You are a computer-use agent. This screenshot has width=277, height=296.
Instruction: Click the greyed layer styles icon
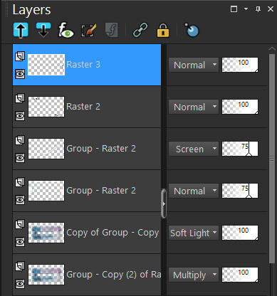click(x=111, y=30)
